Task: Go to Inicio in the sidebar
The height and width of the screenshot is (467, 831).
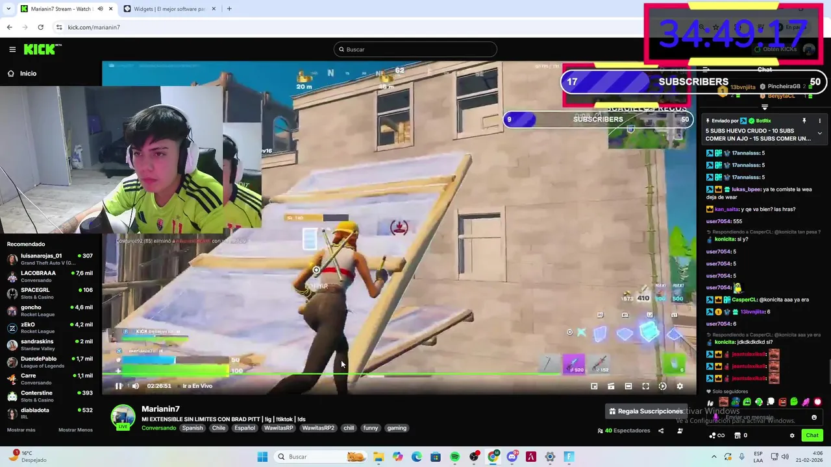Action: [x=21, y=73]
